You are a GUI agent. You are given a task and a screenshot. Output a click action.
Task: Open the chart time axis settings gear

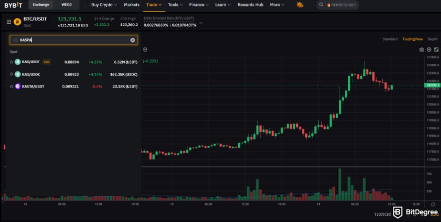[433, 204]
